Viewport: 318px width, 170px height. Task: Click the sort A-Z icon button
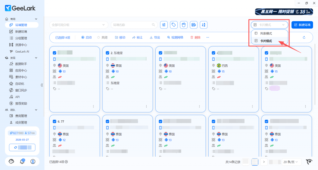203,25
